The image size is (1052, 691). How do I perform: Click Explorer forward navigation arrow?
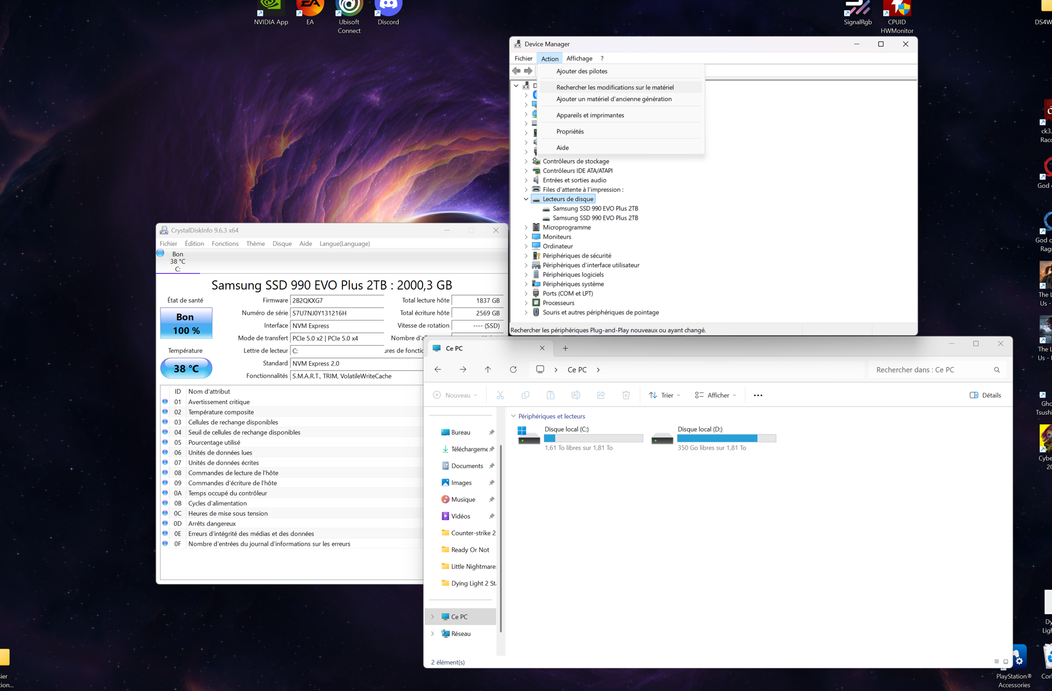[463, 369]
